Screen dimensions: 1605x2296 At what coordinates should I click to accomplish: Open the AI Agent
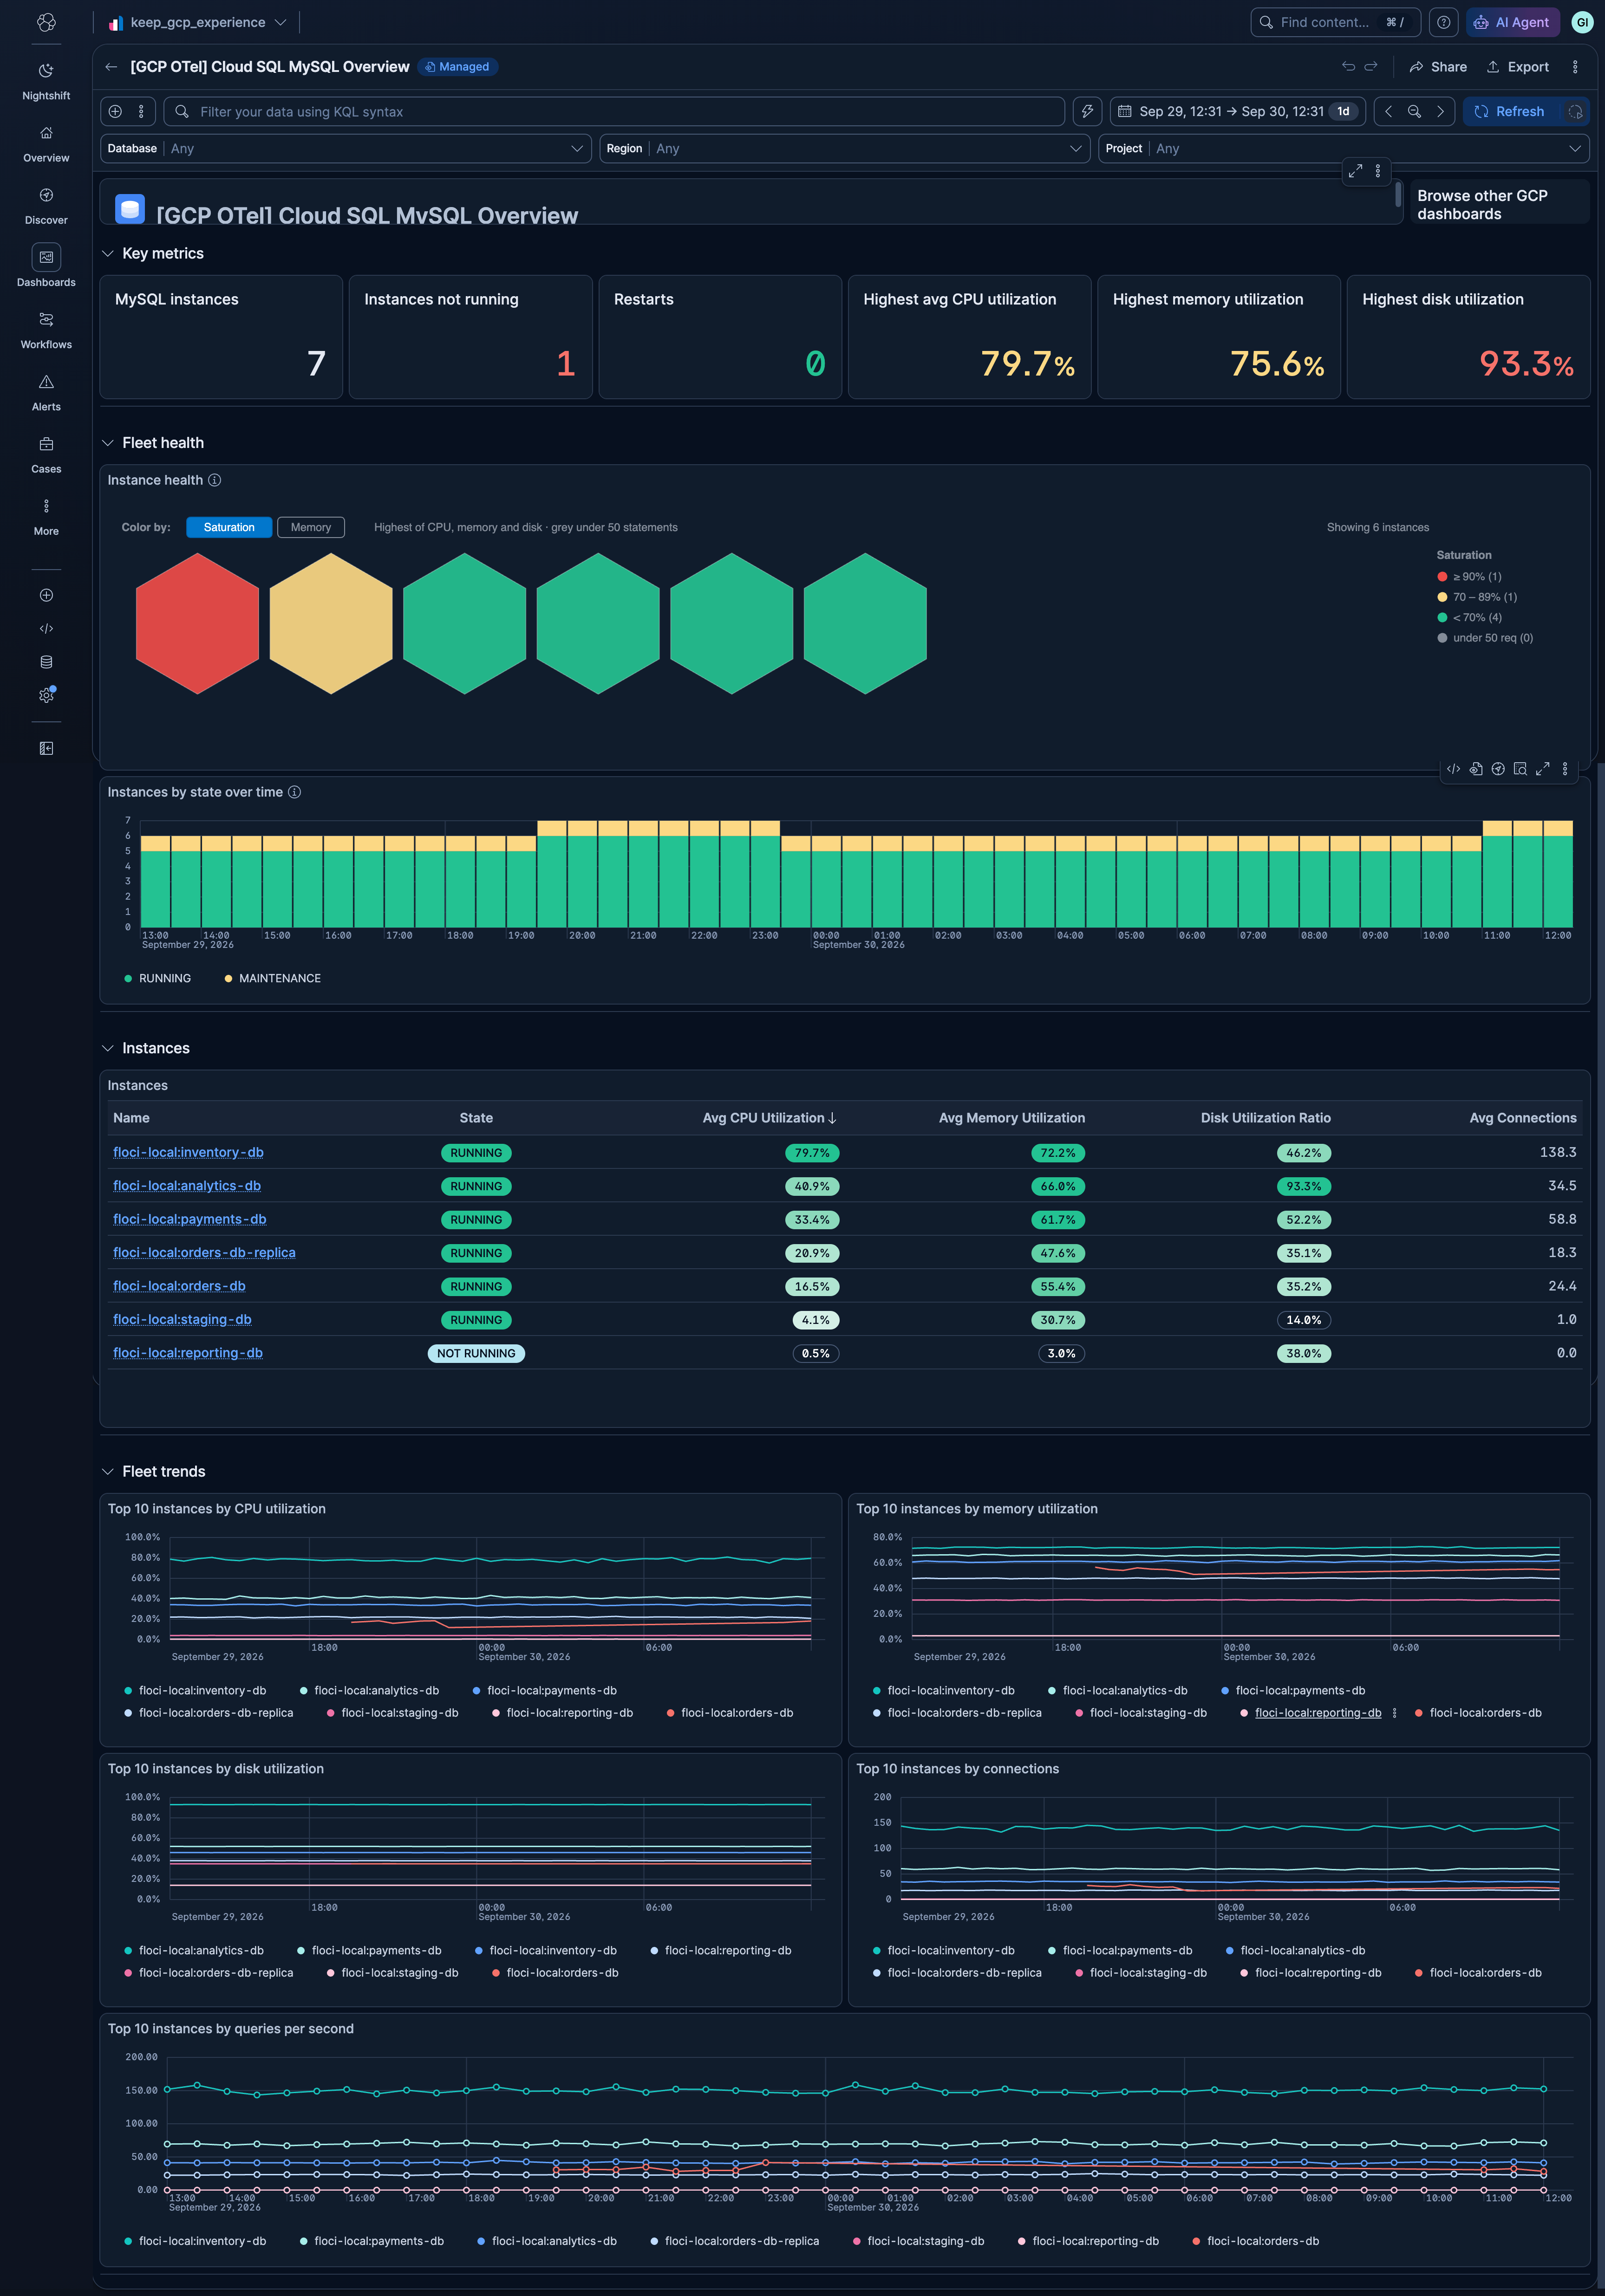pyautogui.click(x=1512, y=22)
